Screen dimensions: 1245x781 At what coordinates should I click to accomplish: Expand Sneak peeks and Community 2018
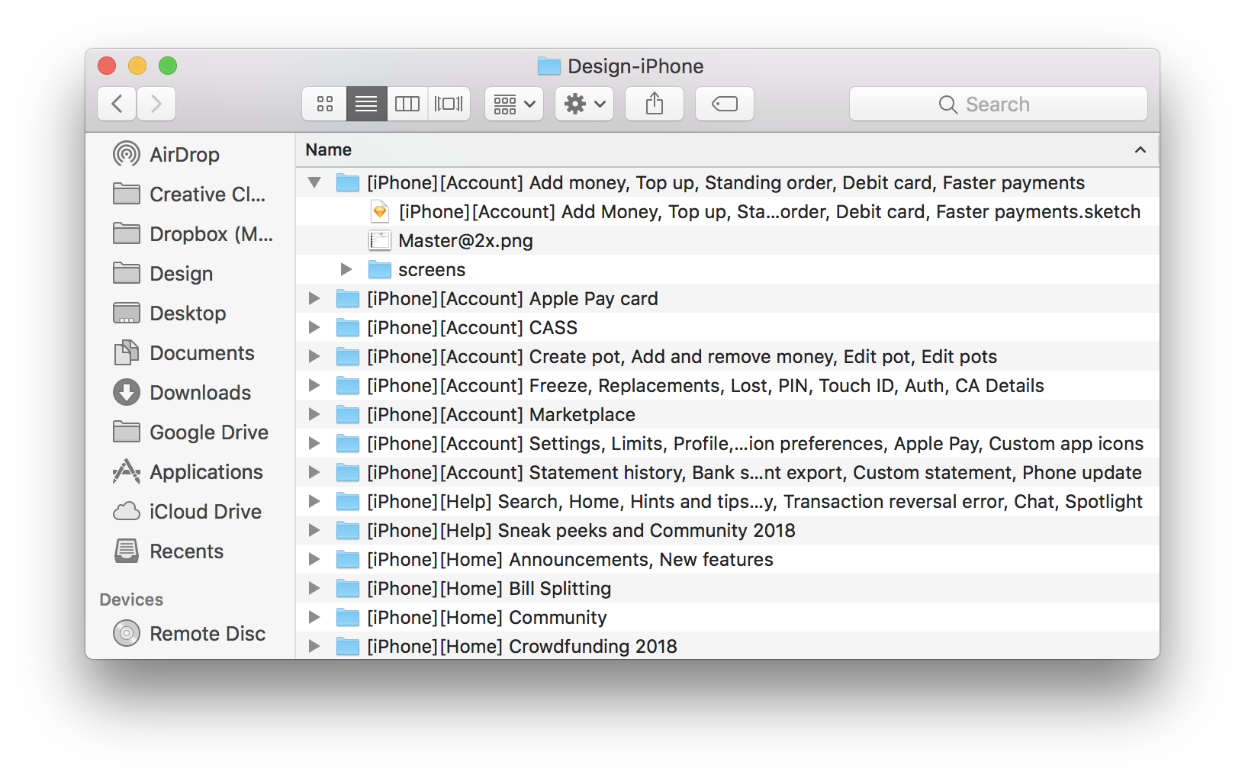314,530
